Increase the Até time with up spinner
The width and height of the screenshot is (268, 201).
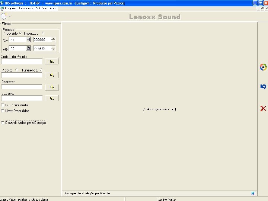click(53, 47)
